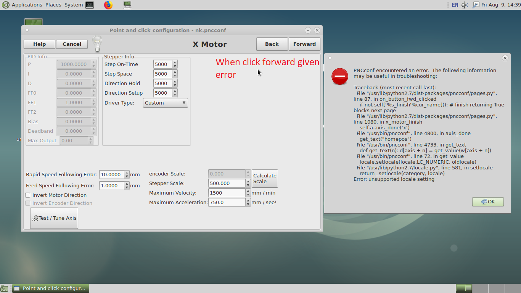Click Feed Speed Following Error spinner arrows
Viewport: 521px width, 293px height.
coord(127,185)
